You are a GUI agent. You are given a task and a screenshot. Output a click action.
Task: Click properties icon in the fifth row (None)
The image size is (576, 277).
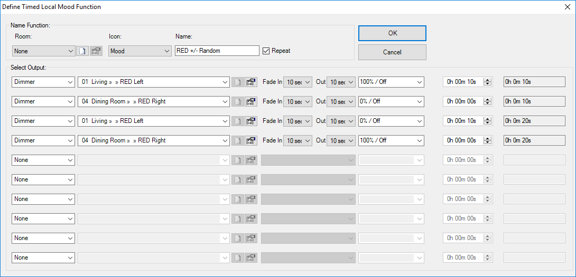point(251,160)
